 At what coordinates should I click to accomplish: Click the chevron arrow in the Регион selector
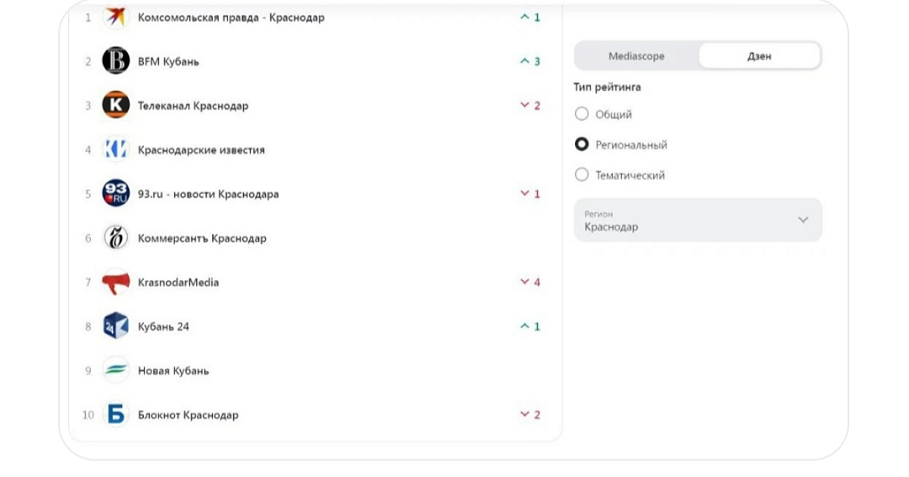pos(803,220)
